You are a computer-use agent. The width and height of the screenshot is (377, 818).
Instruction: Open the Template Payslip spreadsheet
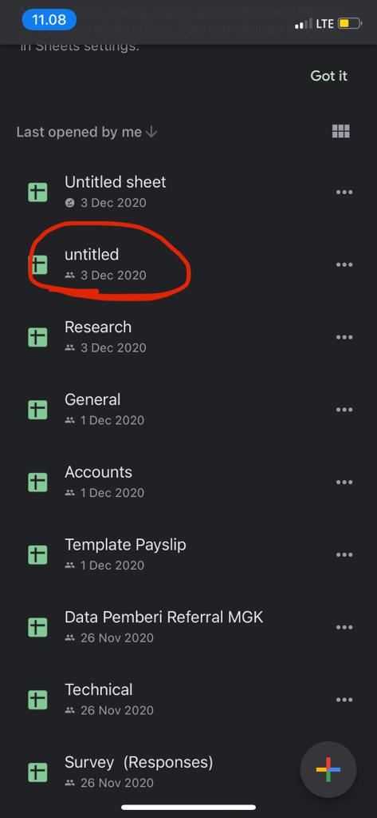(x=188, y=554)
